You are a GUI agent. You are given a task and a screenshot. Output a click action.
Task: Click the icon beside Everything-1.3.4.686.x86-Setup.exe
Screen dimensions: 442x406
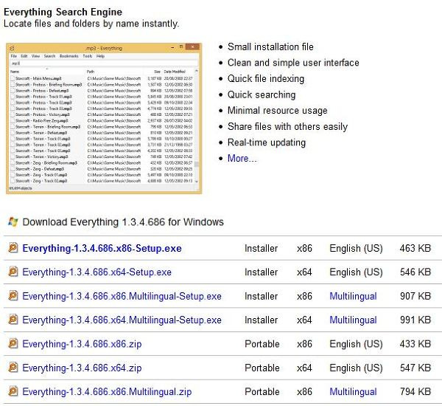[13, 247]
